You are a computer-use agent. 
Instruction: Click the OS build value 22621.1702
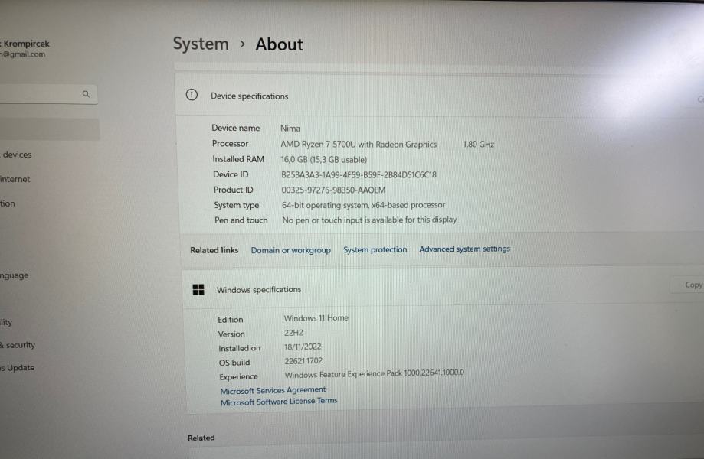[303, 361]
